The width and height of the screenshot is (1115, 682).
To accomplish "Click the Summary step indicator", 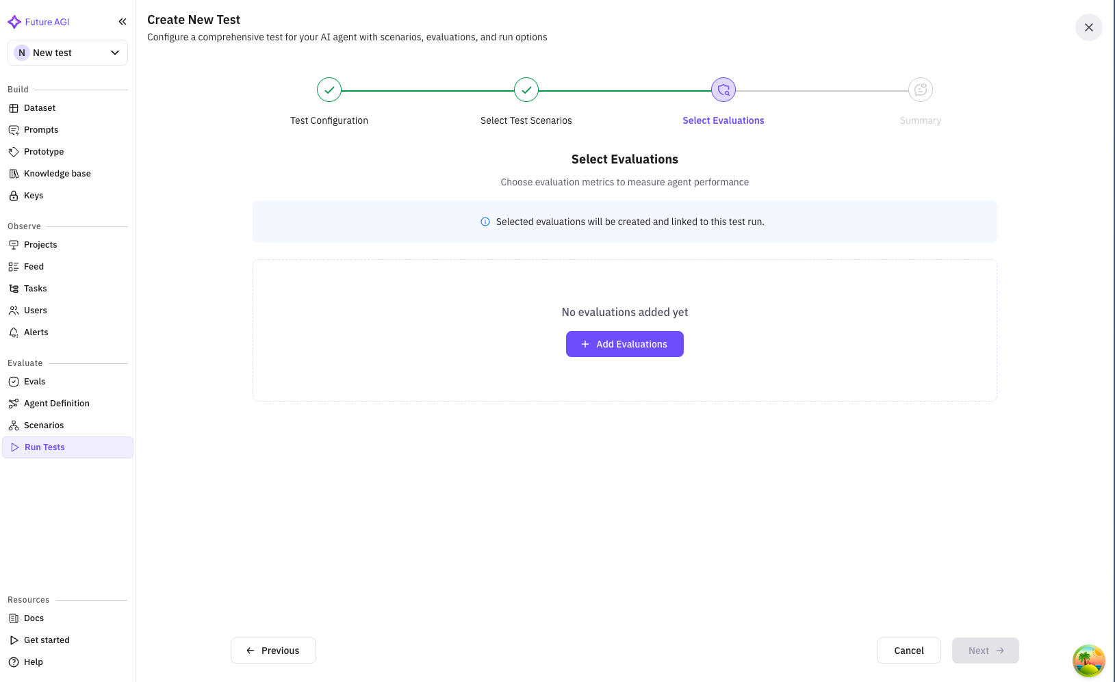I will pyautogui.click(x=920, y=90).
